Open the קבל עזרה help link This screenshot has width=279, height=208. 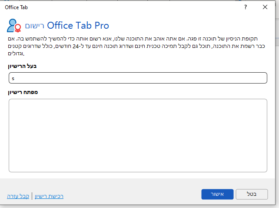[18, 196]
